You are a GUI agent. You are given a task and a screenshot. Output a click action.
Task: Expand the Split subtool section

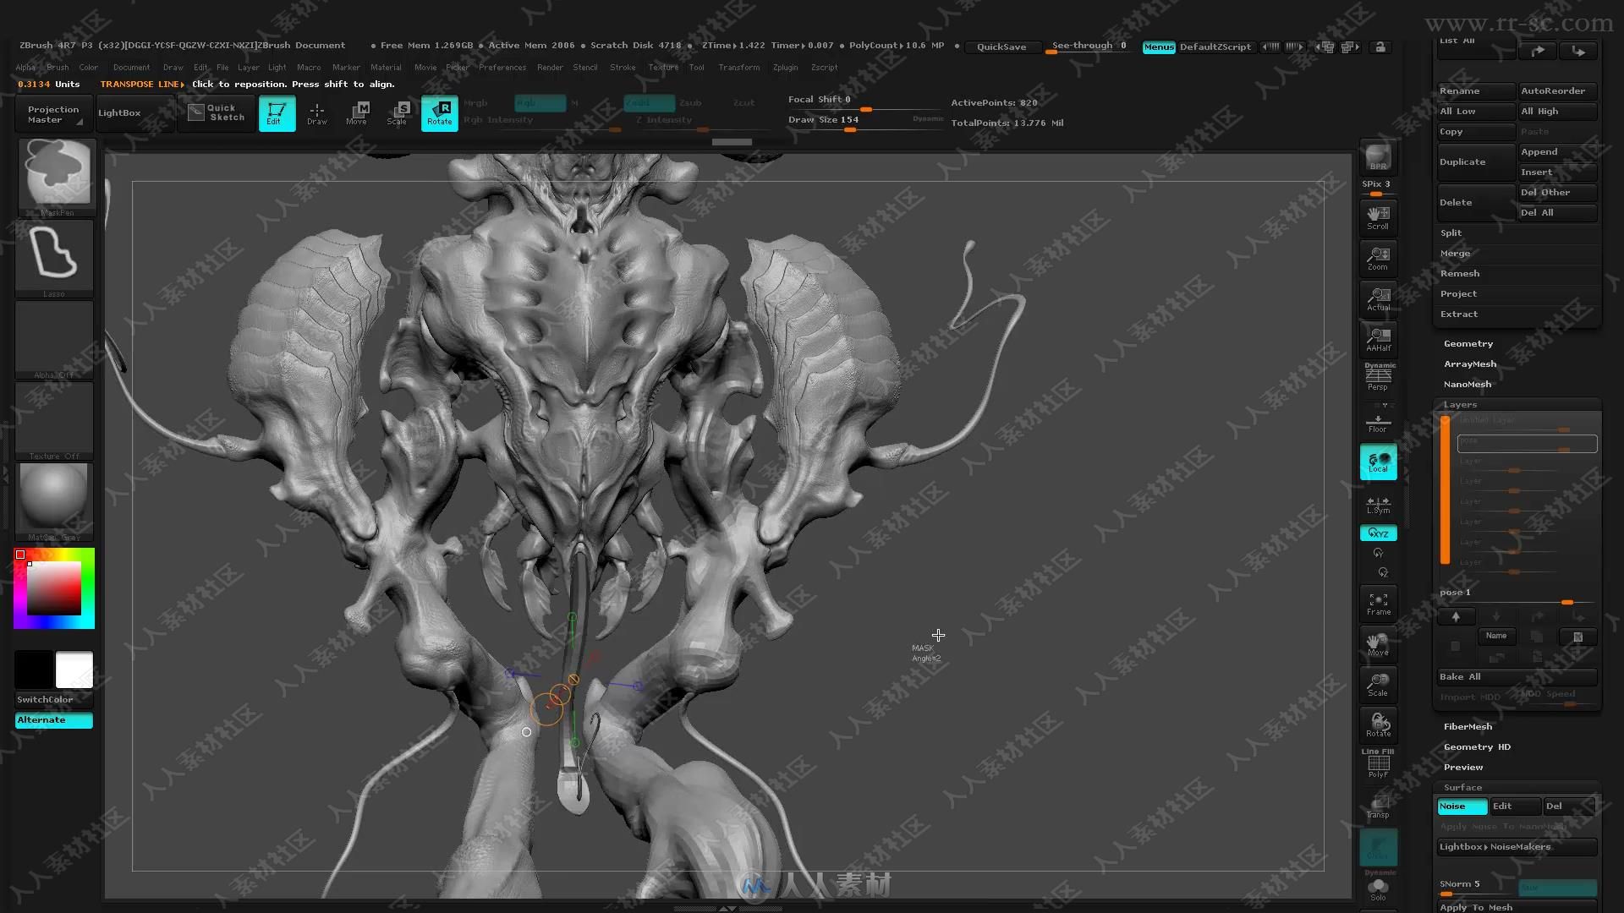1451,233
